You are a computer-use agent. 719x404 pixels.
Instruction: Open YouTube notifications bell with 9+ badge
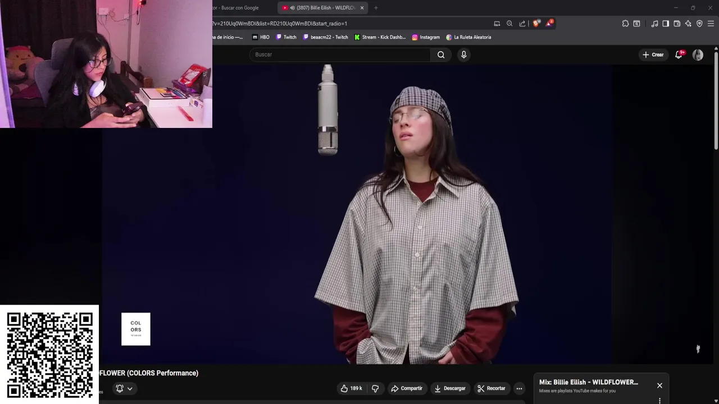click(679, 54)
